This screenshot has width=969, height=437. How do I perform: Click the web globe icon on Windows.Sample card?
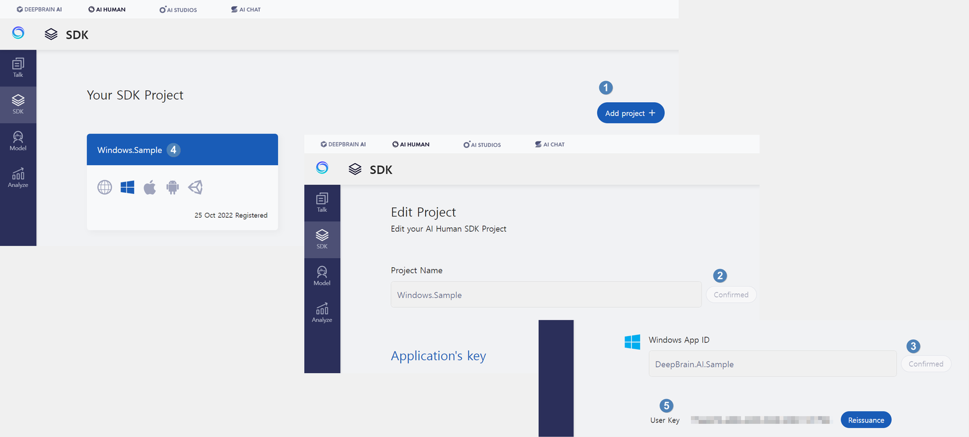coord(105,187)
